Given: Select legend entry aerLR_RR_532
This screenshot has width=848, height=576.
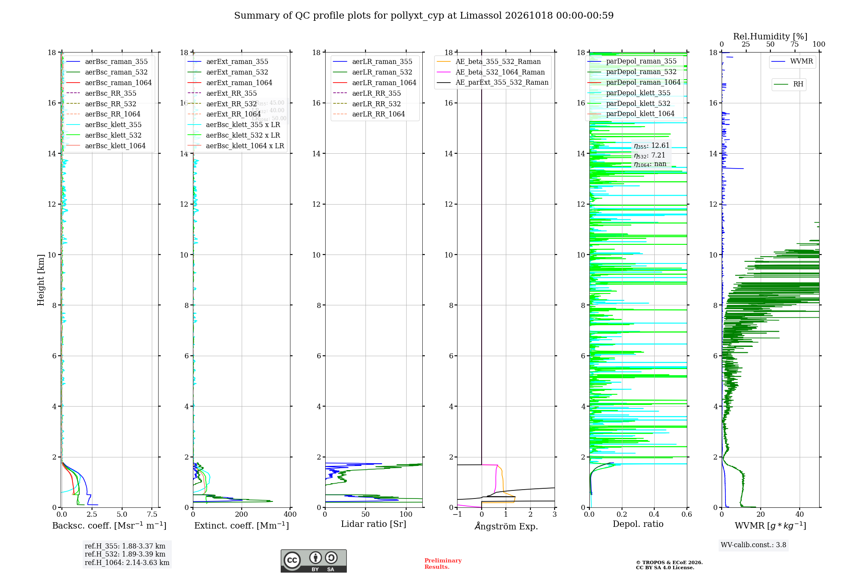Looking at the screenshot, I should 367,104.
